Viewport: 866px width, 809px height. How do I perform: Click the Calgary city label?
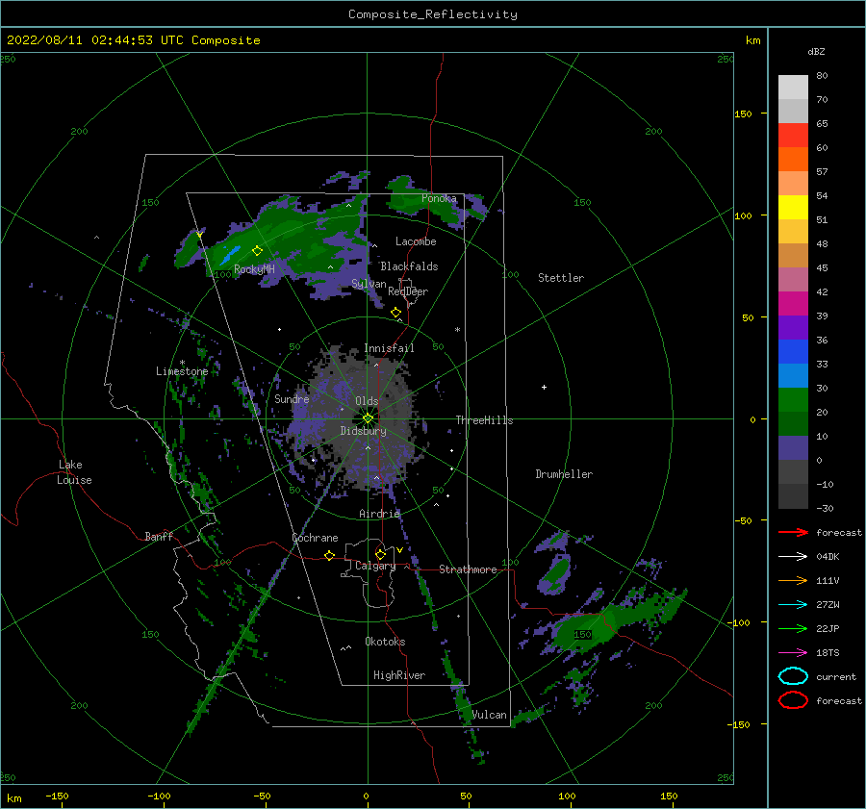point(375,566)
